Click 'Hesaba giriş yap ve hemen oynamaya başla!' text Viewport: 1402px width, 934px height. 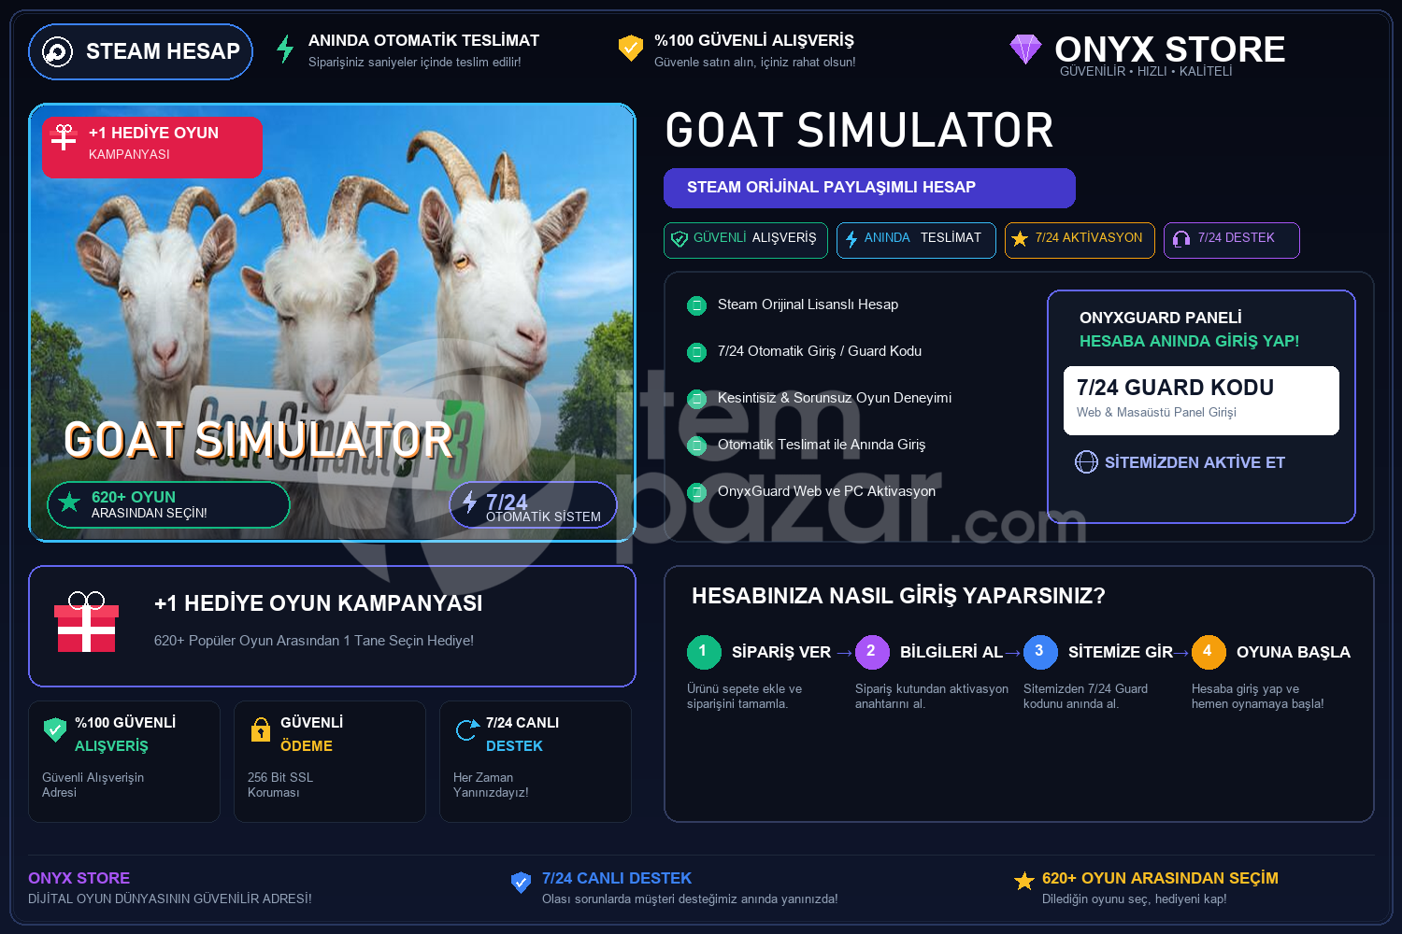pyautogui.click(x=1257, y=696)
